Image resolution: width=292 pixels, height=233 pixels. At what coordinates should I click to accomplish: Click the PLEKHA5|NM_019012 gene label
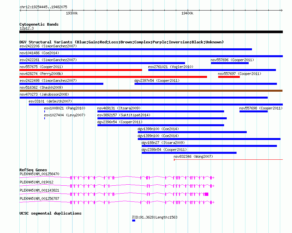pyautogui.click(x=36, y=182)
